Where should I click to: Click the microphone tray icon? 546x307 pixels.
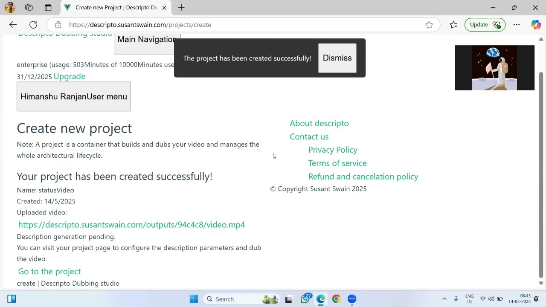[456, 299]
